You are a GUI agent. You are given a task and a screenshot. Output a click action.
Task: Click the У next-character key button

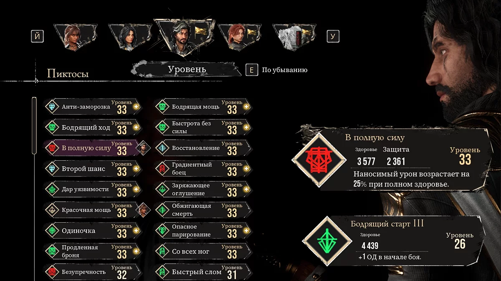tap(333, 36)
